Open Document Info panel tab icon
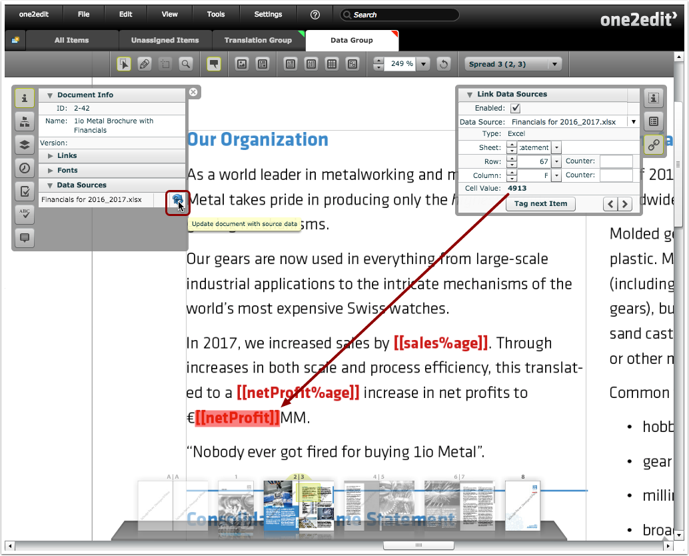The height and width of the screenshot is (556, 689). pos(25,98)
